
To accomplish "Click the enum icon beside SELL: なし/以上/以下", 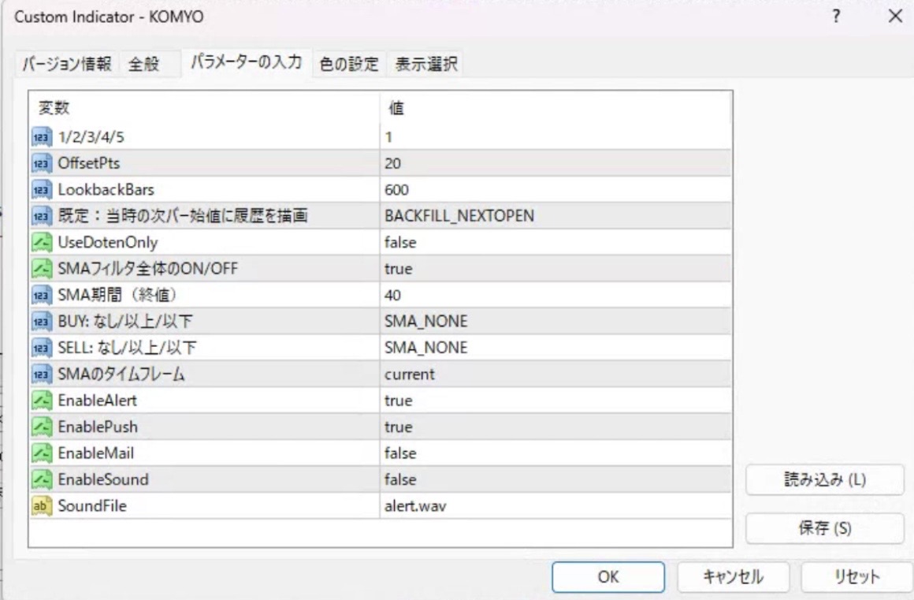I will [42, 348].
